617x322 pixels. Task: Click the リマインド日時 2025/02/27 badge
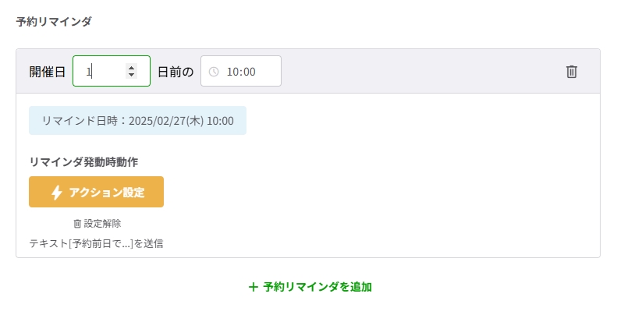(x=137, y=121)
